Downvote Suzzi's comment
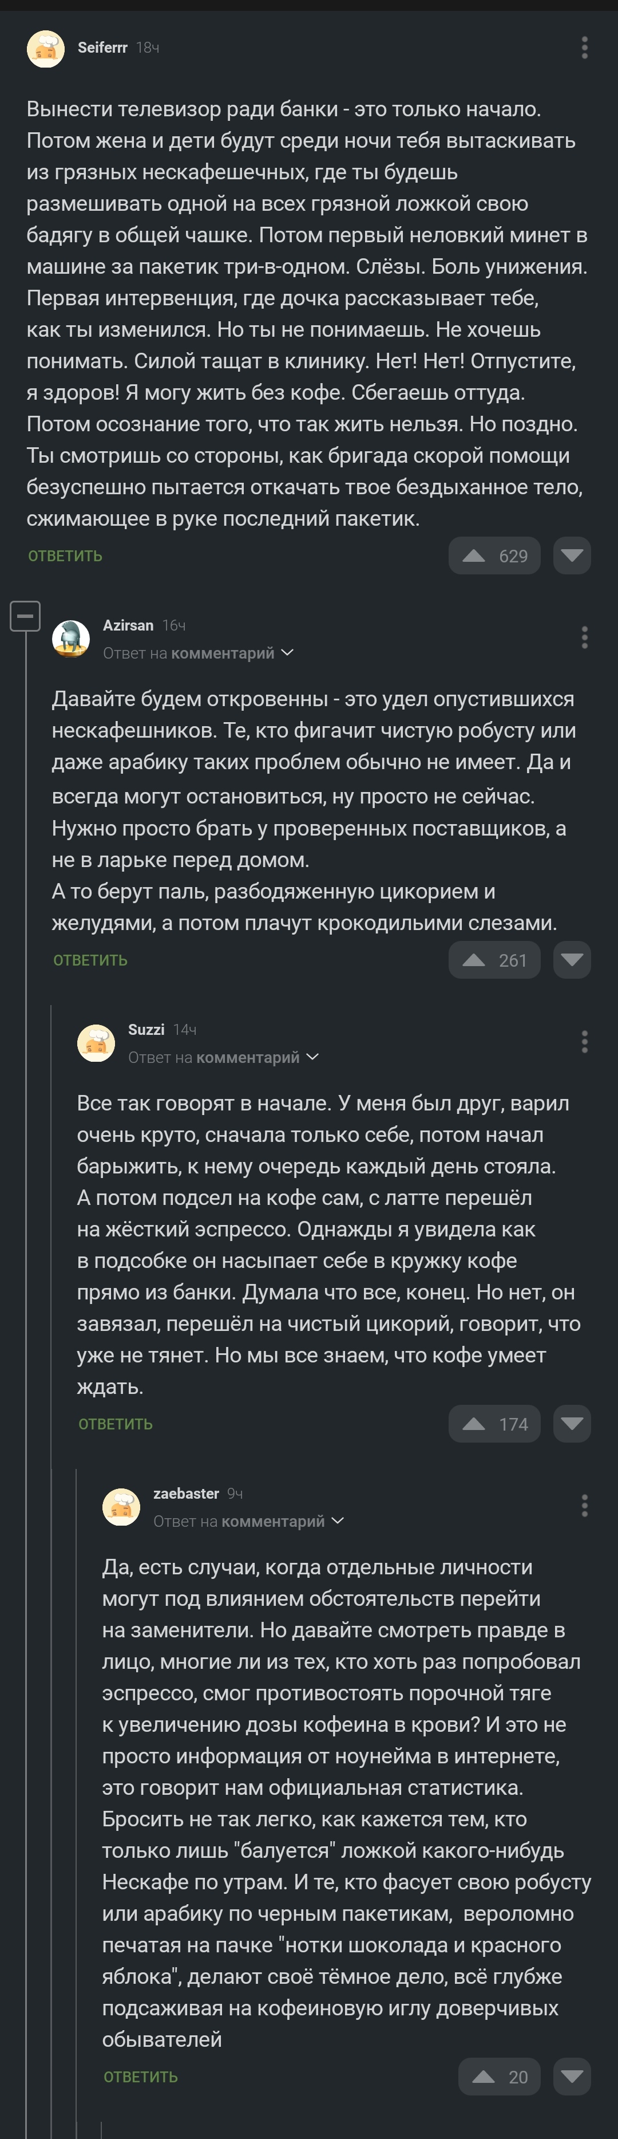This screenshot has width=618, height=2139. tap(572, 1424)
